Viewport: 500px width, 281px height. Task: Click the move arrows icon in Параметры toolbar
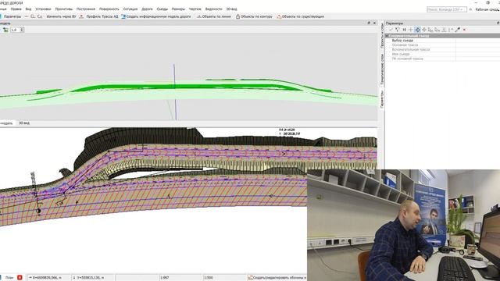[424, 30]
